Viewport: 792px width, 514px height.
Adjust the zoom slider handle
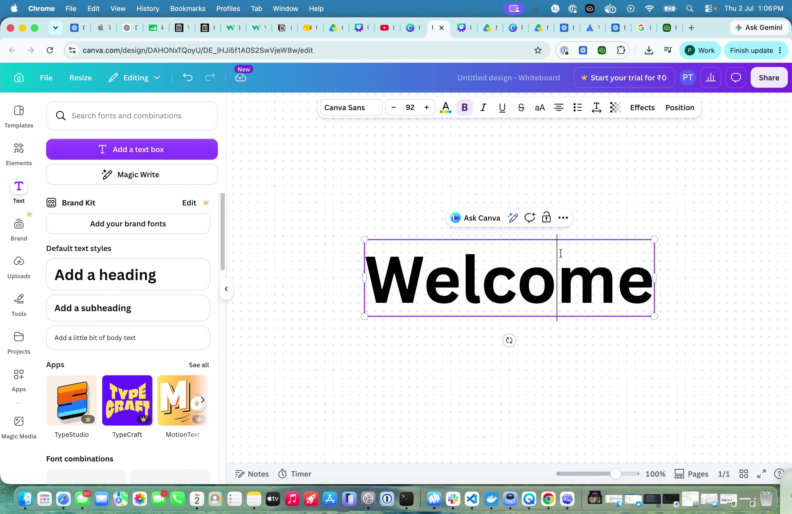pos(616,474)
